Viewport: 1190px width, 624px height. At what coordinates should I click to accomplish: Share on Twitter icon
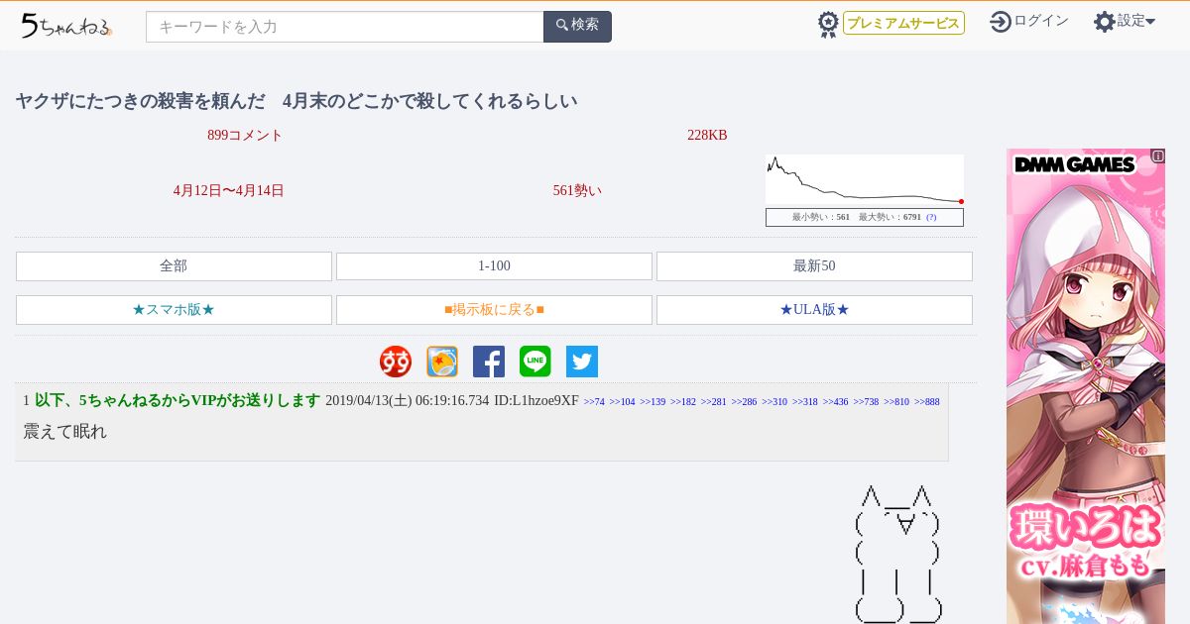pyautogui.click(x=582, y=362)
